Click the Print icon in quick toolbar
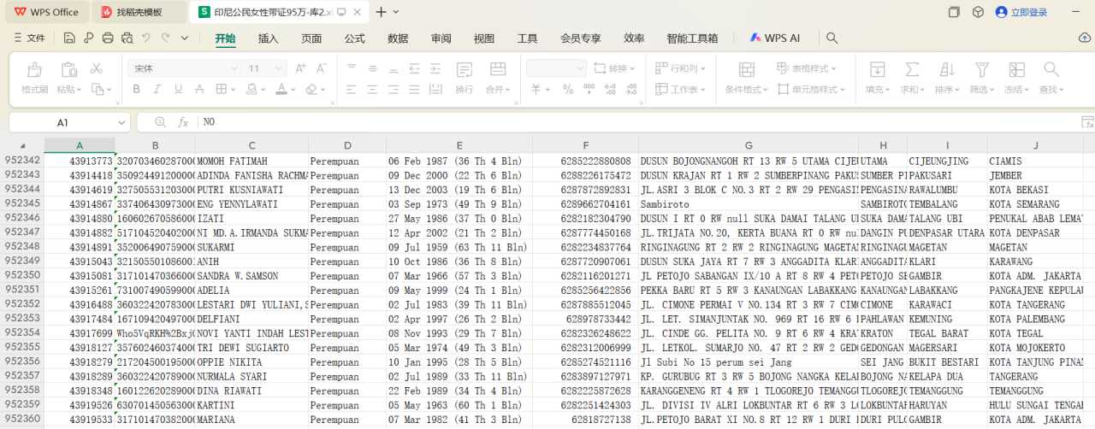The image size is (1095, 429). pos(108,38)
